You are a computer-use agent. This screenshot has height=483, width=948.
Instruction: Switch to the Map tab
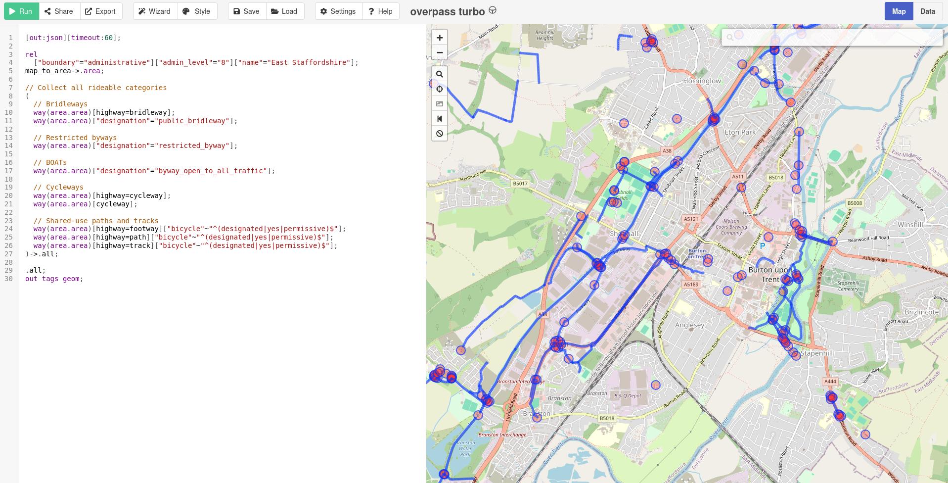[x=899, y=11]
